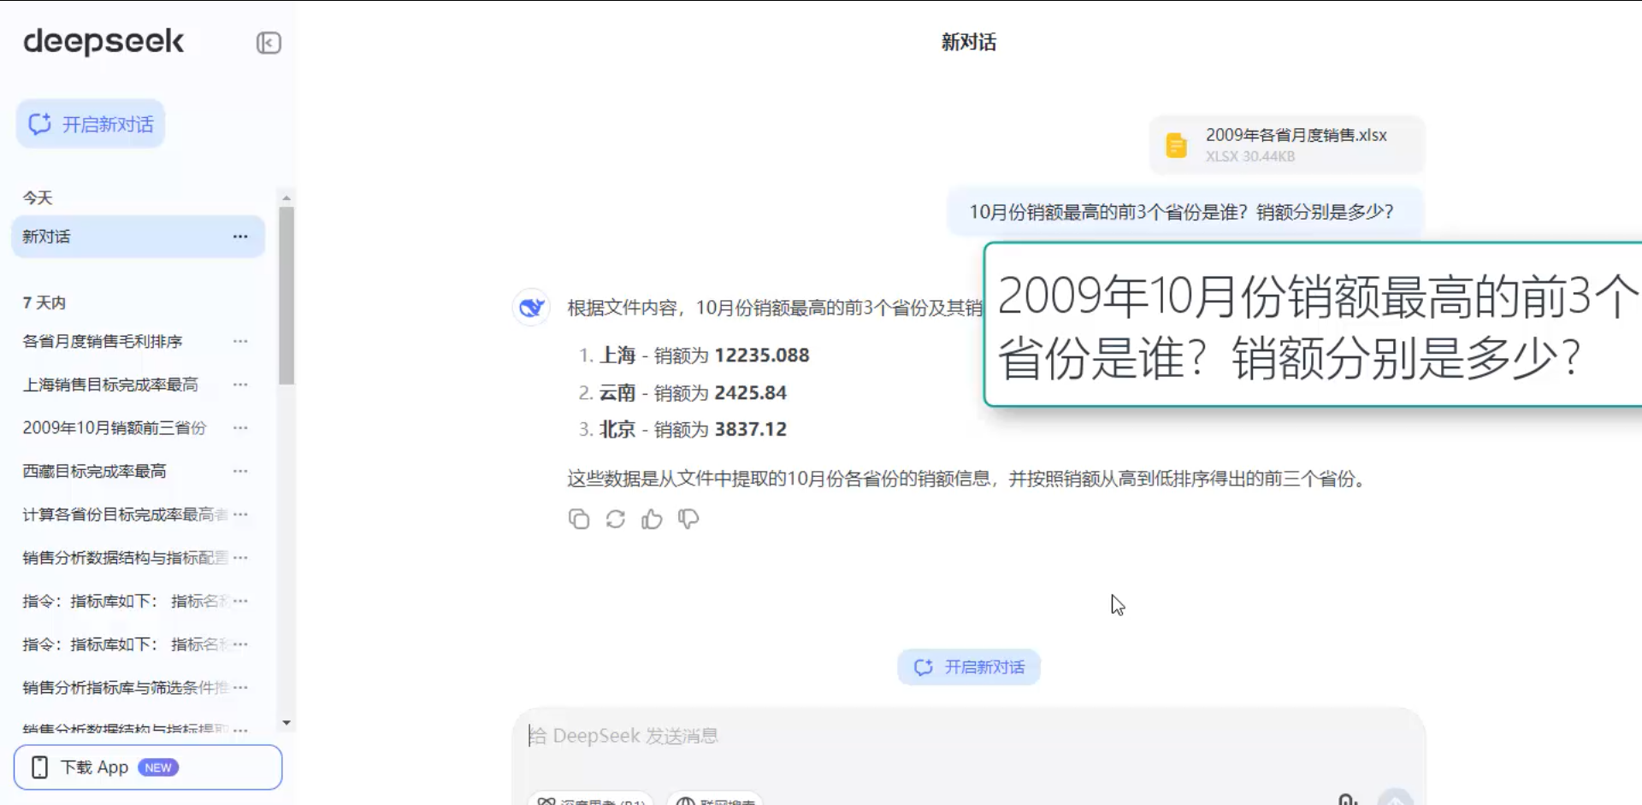Open chat 销售分析数据结构与指标配置
Screen dimensions: 1642x805
(x=125, y=557)
